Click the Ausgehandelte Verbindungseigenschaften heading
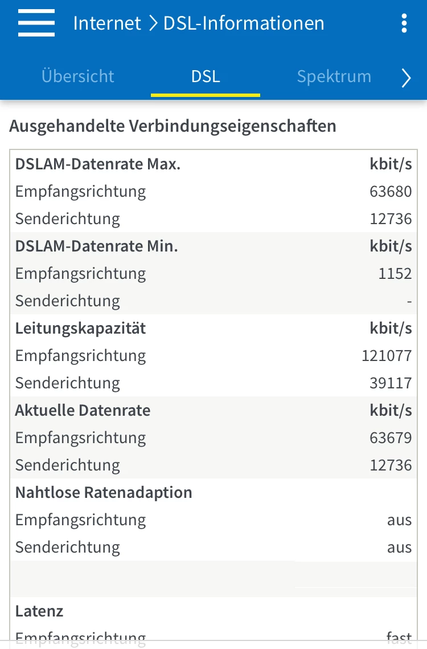The image size is (427, 649). (173, 125)
